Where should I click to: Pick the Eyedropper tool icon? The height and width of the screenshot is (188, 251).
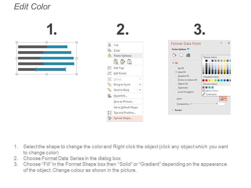point(204,94)
